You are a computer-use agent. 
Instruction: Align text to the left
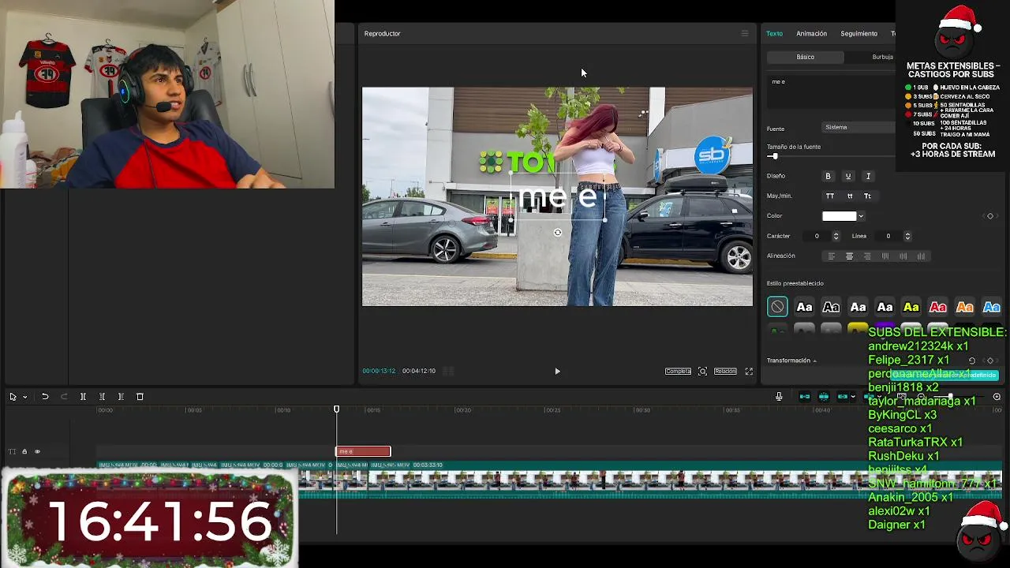(831, 256)
